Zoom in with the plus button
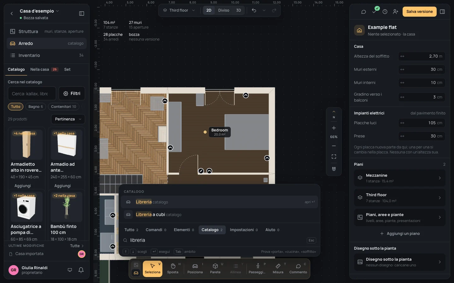454x283 pixels. [x=334, y=128]
